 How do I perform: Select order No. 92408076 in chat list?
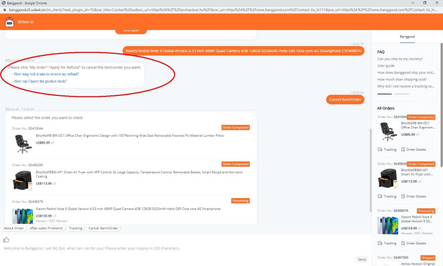pos(131,211)
